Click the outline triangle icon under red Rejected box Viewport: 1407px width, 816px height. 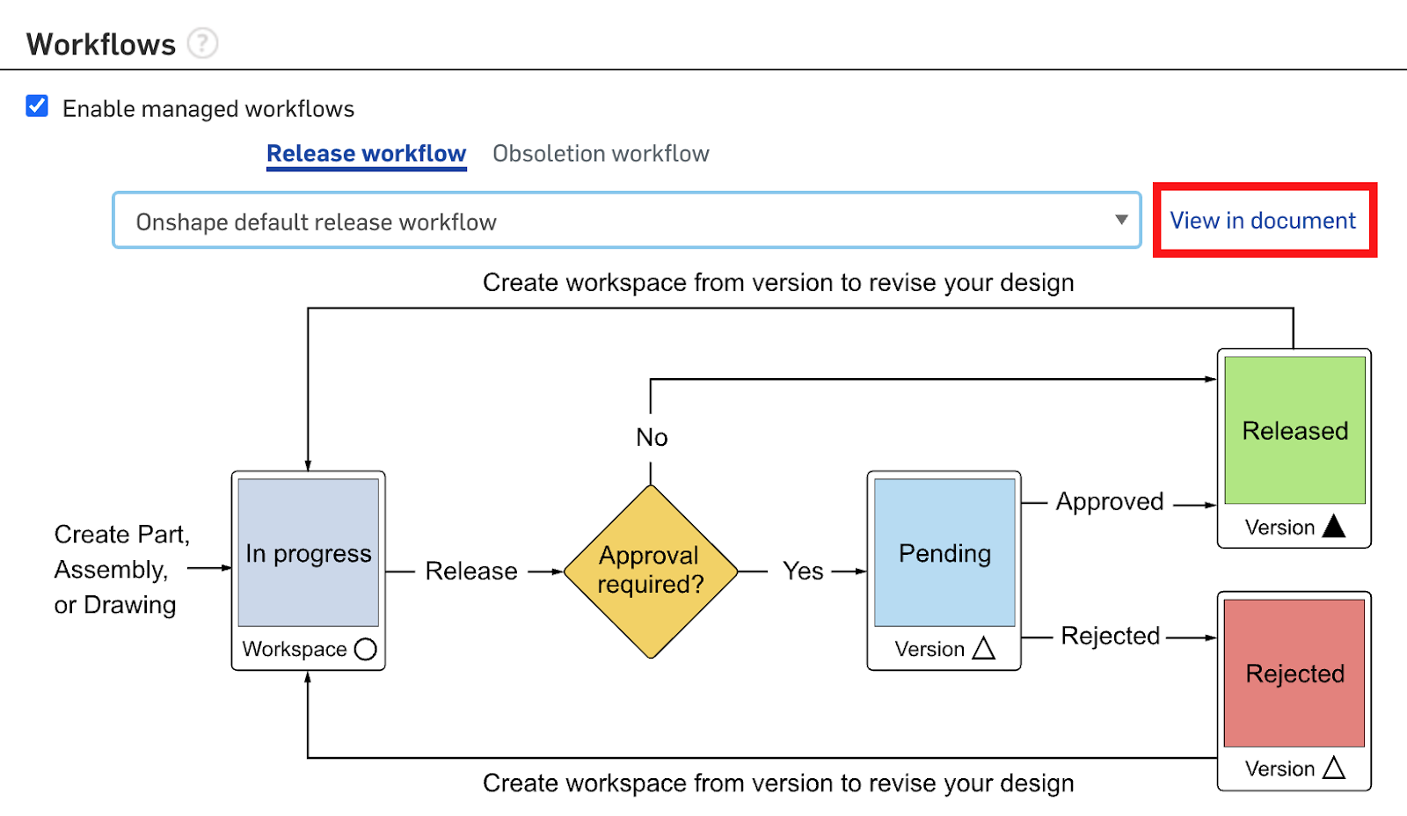[x=1334, y=768]
